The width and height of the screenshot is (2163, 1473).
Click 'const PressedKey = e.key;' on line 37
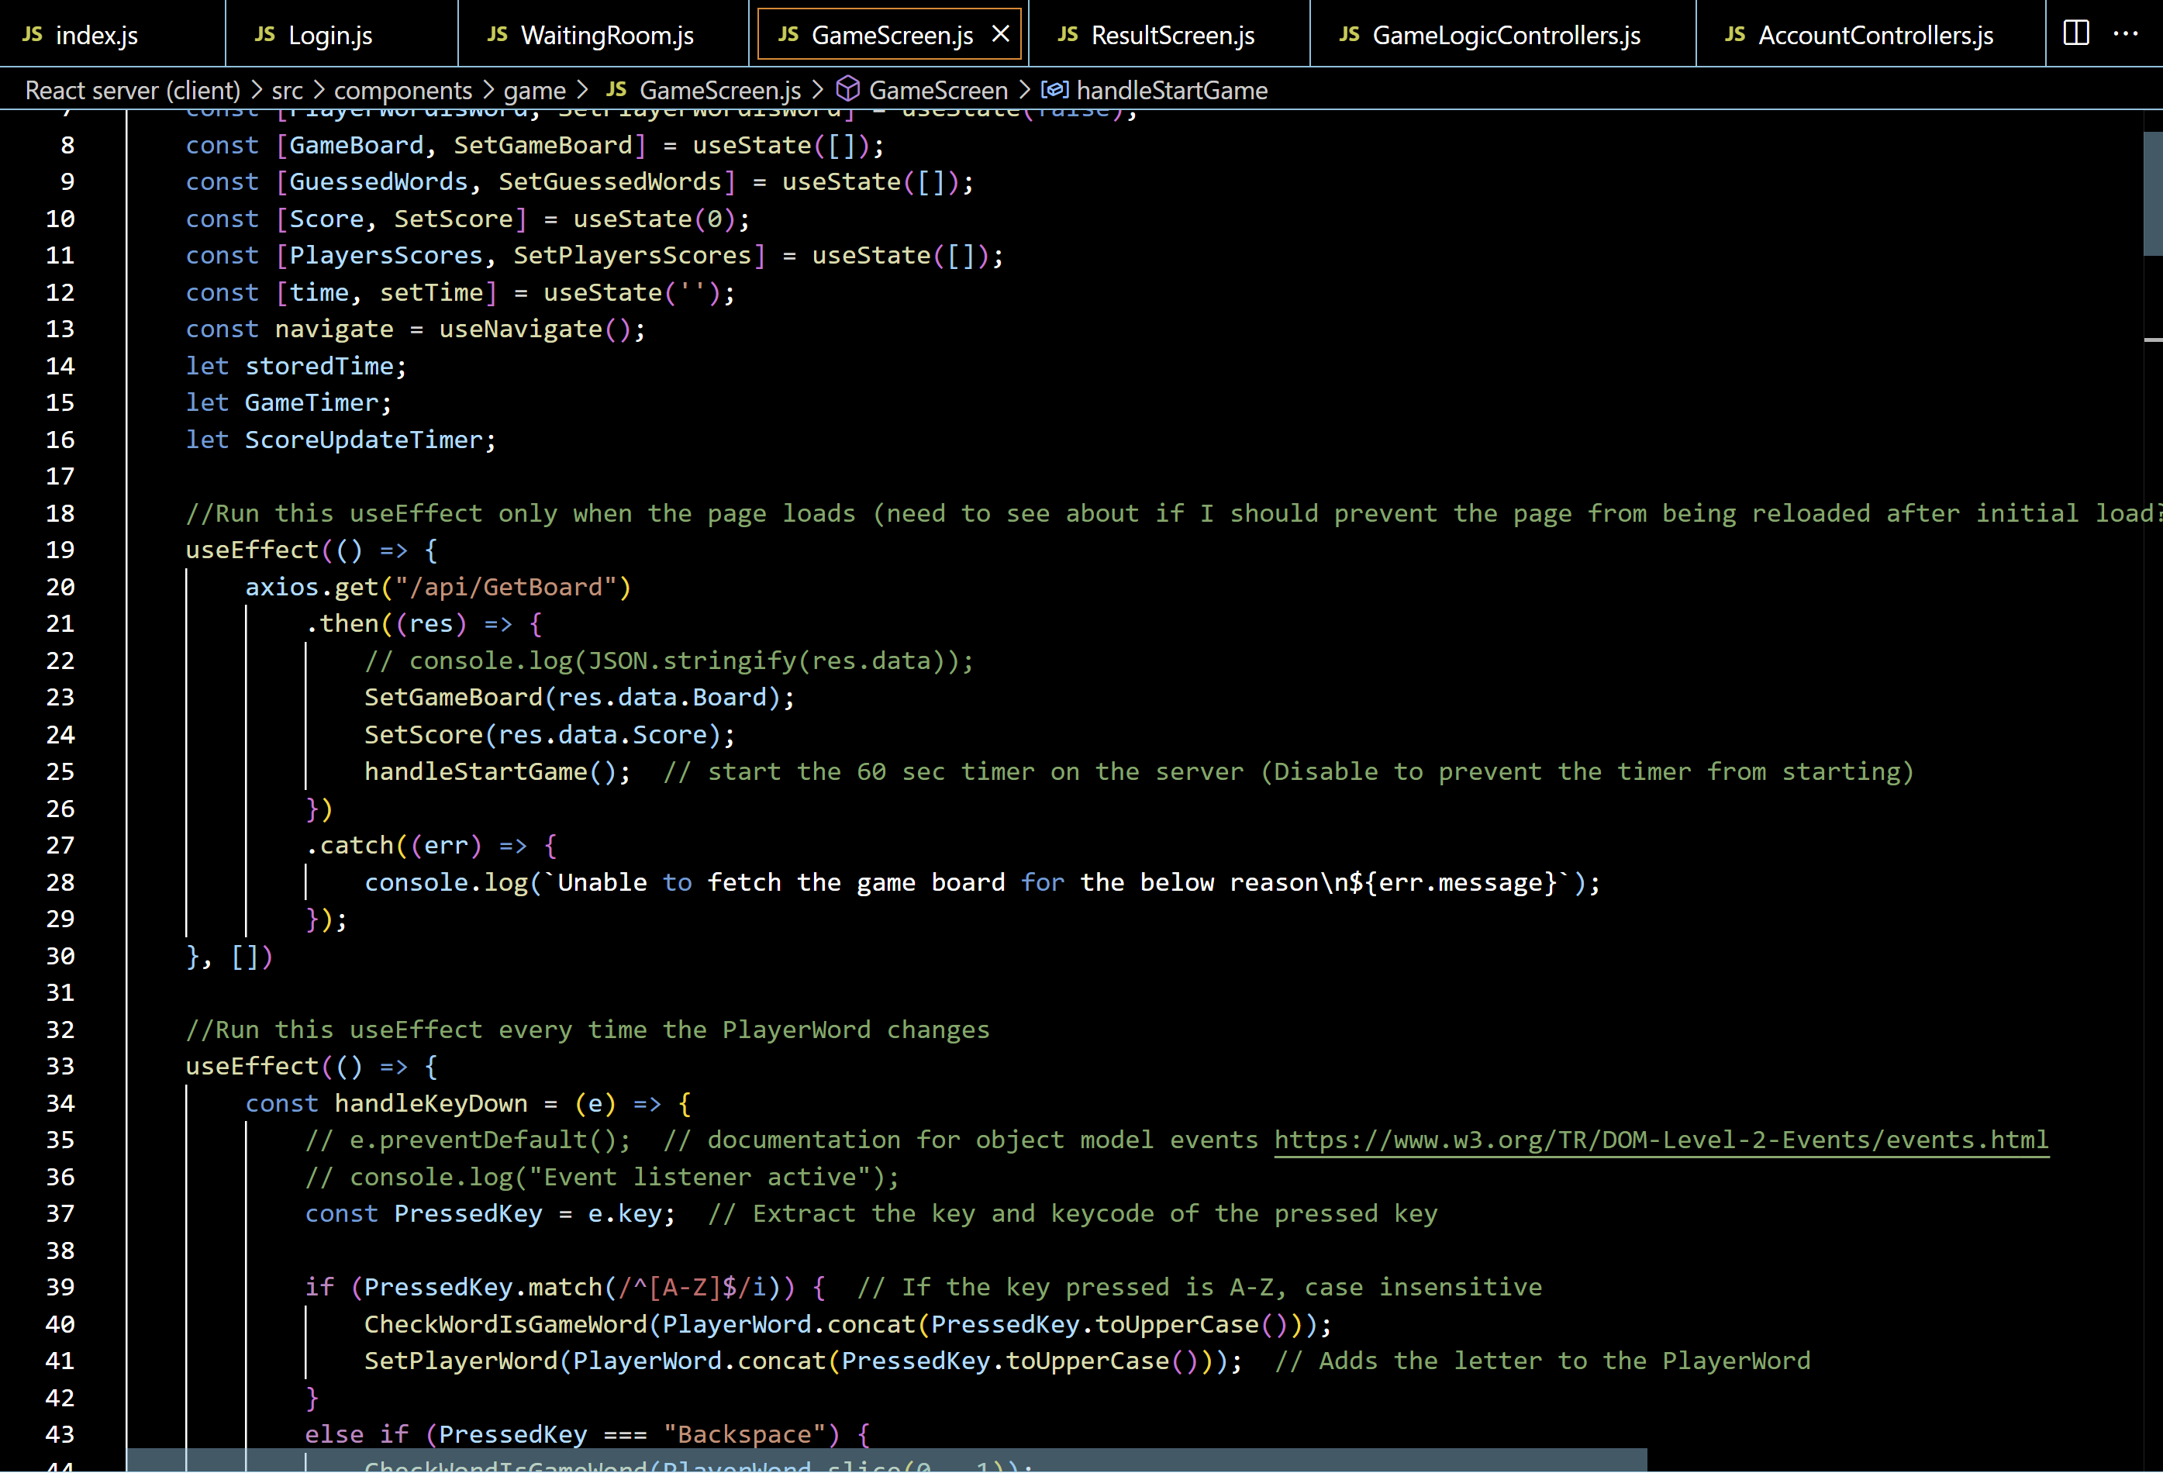click(x=491, y=1214)
